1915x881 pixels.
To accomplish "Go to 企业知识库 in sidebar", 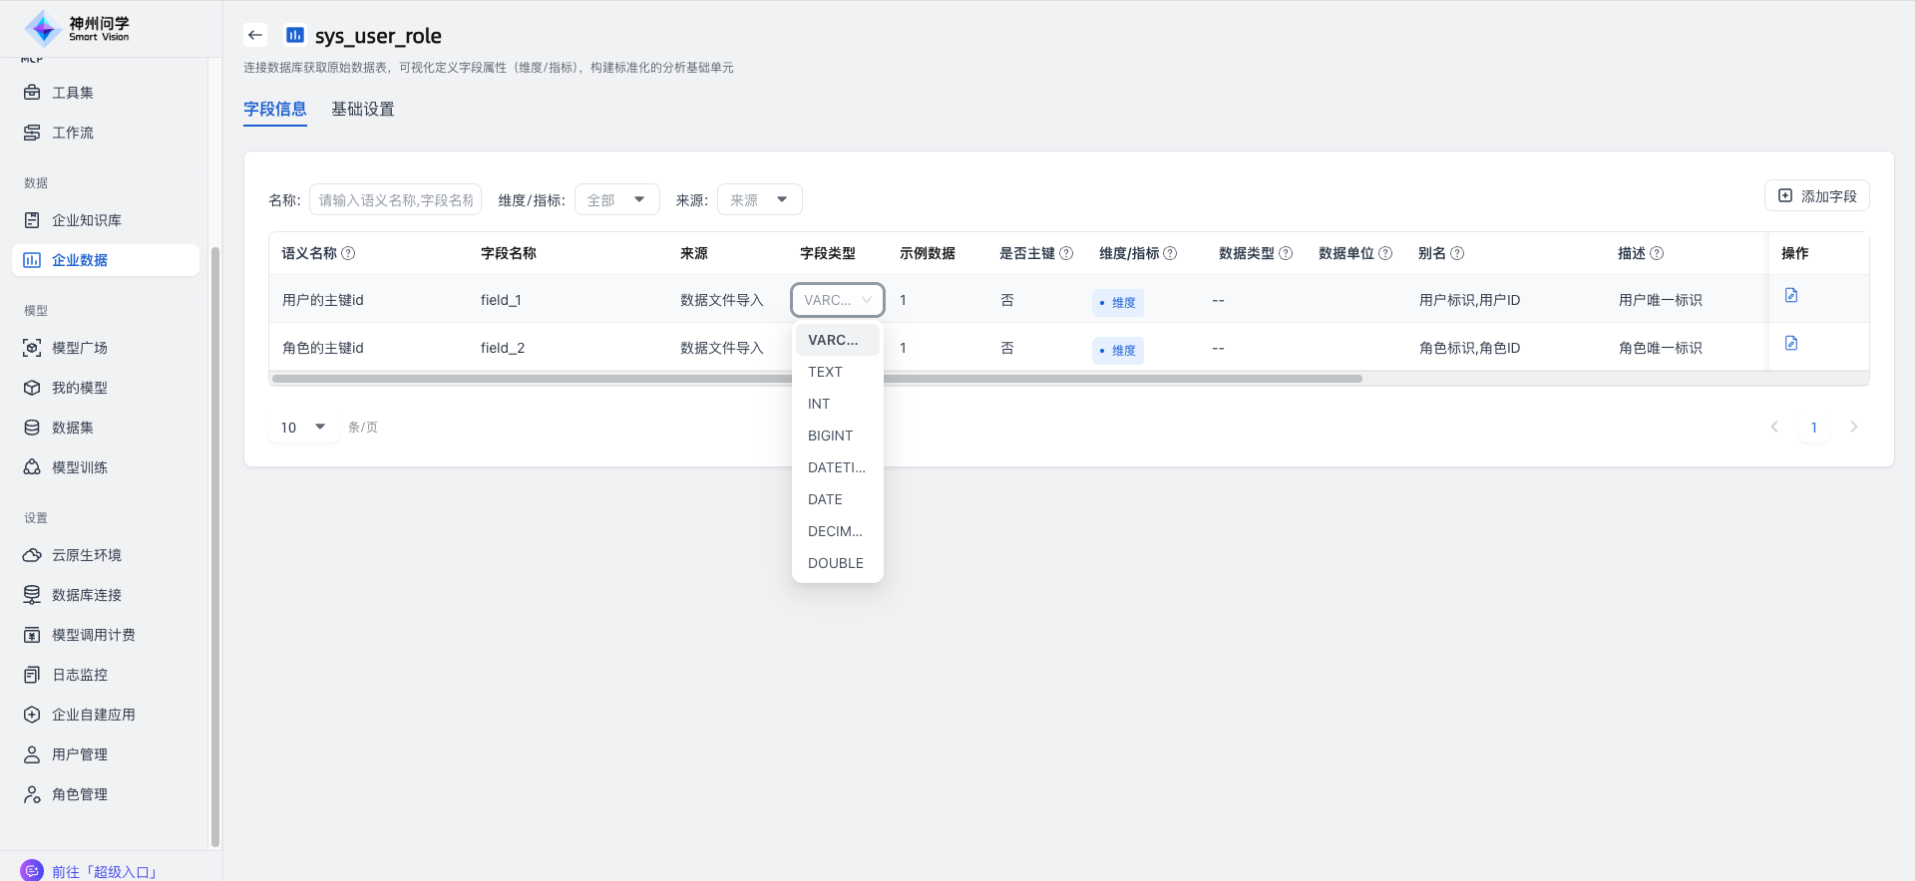I will [86, 220].
